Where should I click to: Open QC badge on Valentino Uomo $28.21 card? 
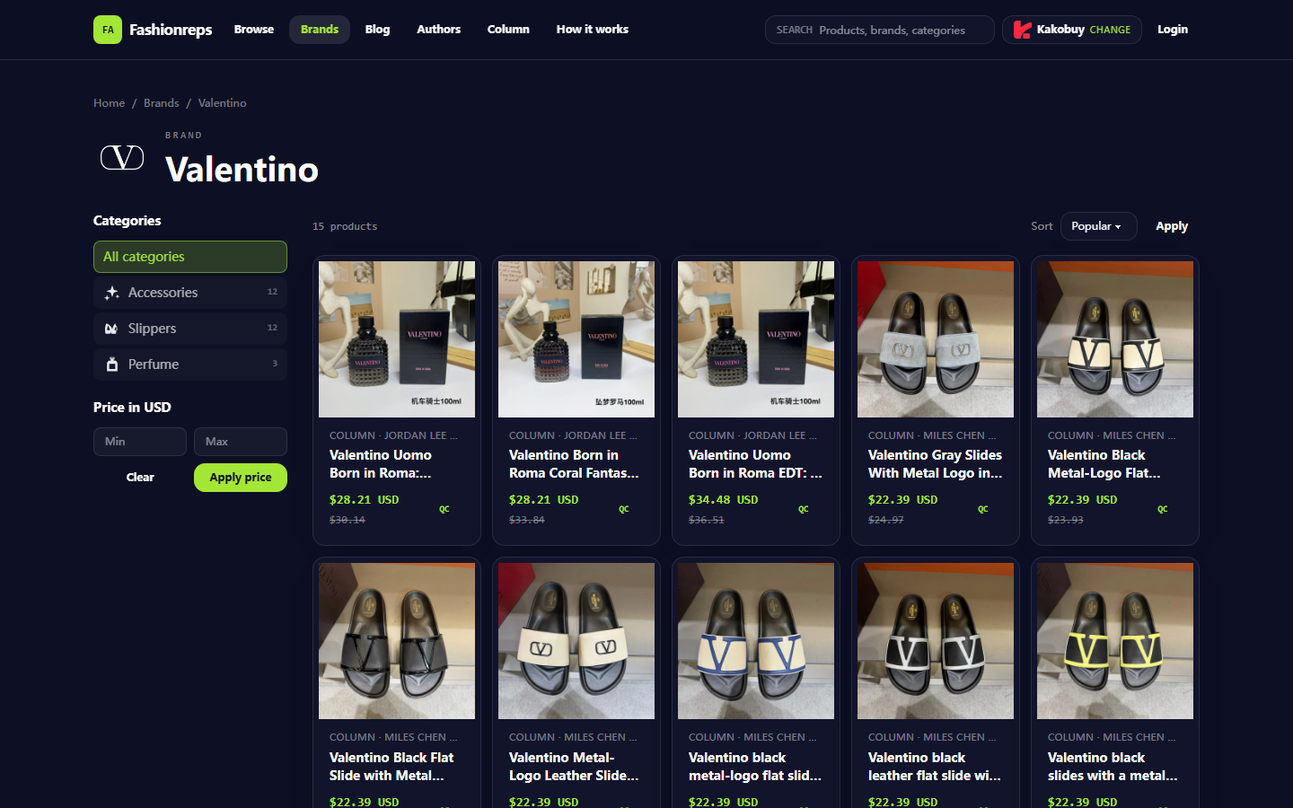click(x=444, y=509)
